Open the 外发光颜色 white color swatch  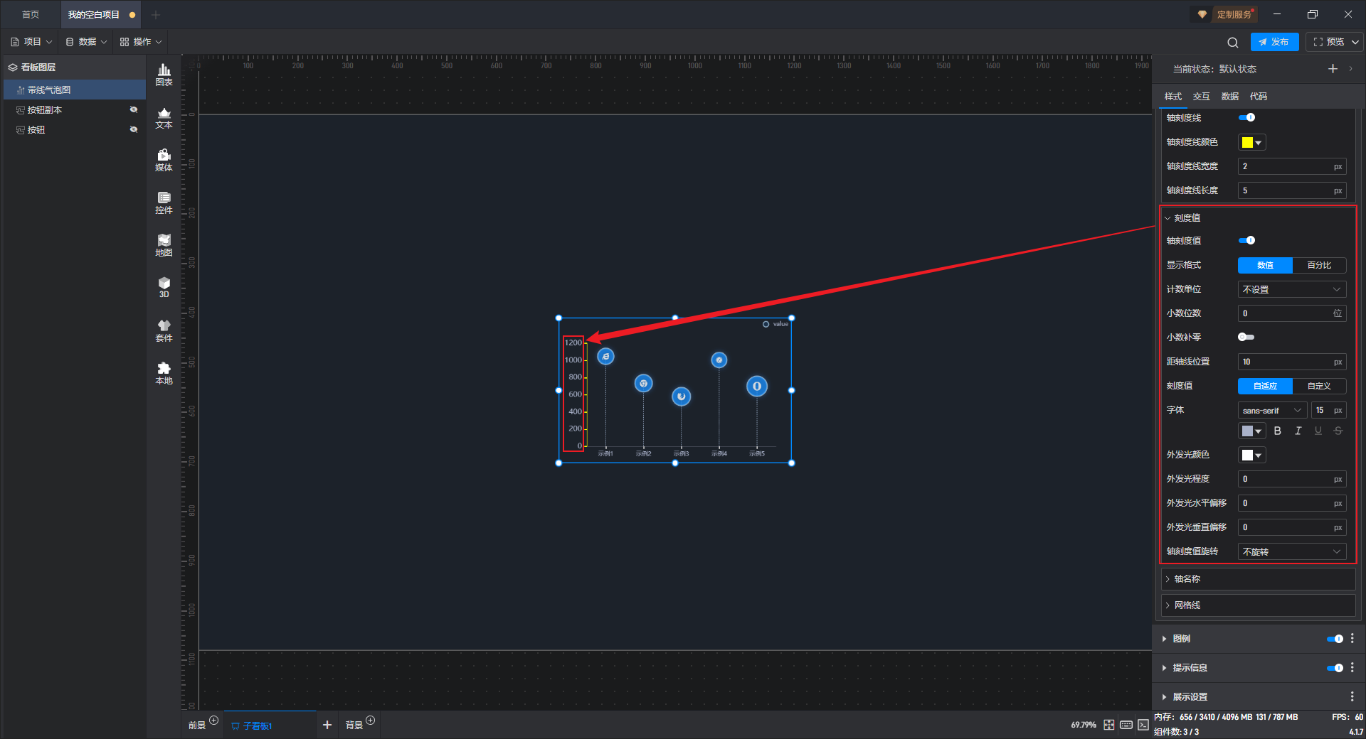1251,455
